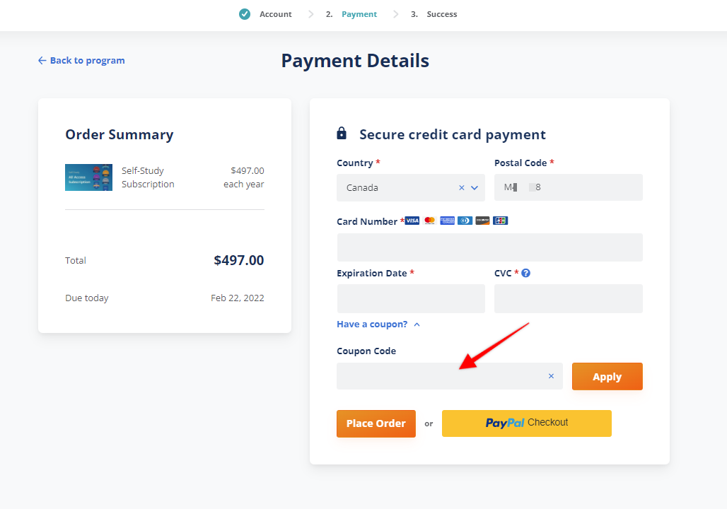Click the JCB card icon
The image size is (727, 509).
[x=500, y=221]
